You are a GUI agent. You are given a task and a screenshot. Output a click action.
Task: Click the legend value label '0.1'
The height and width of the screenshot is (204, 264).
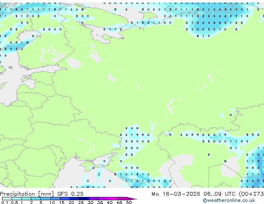coord(5,202)
